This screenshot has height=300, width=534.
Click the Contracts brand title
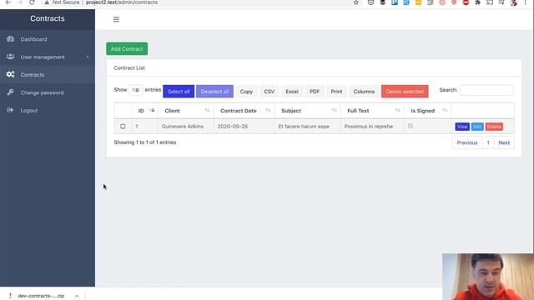[48, 18]
